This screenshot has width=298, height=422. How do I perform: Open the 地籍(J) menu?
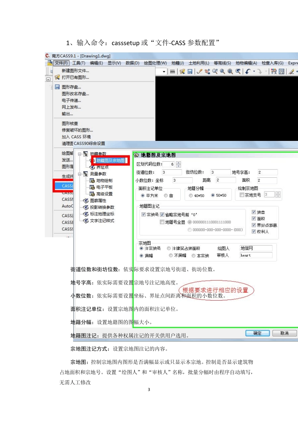[178, 63]
